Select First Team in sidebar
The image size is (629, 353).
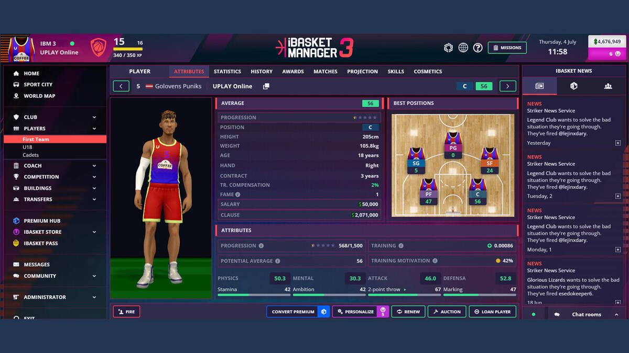(55, 140)
